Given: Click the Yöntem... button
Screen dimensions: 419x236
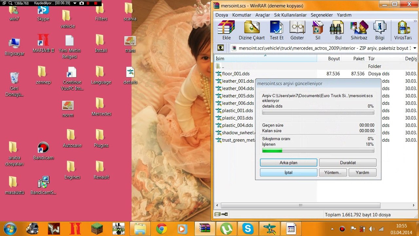Looking at the screenshot, I should pyautogui.click(x=333, y=172).
